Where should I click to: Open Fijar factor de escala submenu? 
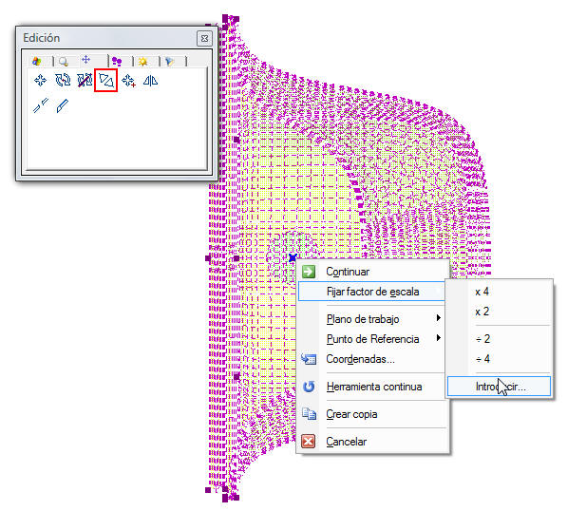click(372, 292)
